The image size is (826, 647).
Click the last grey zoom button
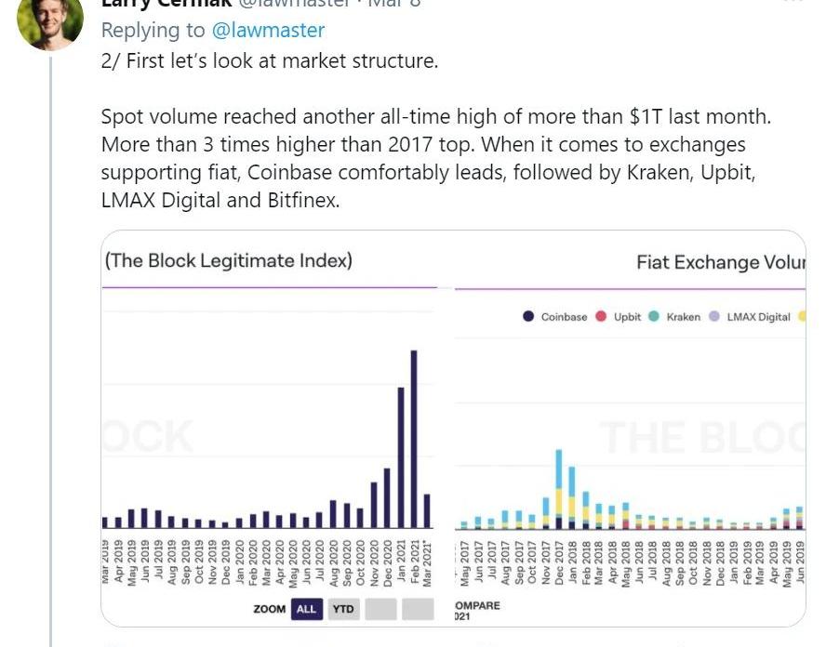418,609
